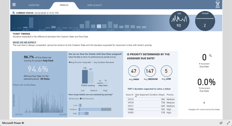The image size is (232, 126).
Task: Click the globe icon next to Current Status
Action: [x=14, y=13]
